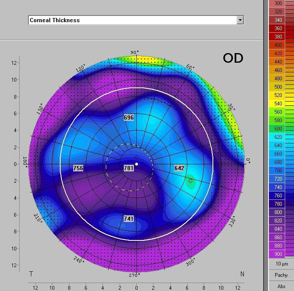Image resolution: width=294 pixels, height=291 pixels.
Task: Select the Abs scale mode button
Action: point(281,286)
